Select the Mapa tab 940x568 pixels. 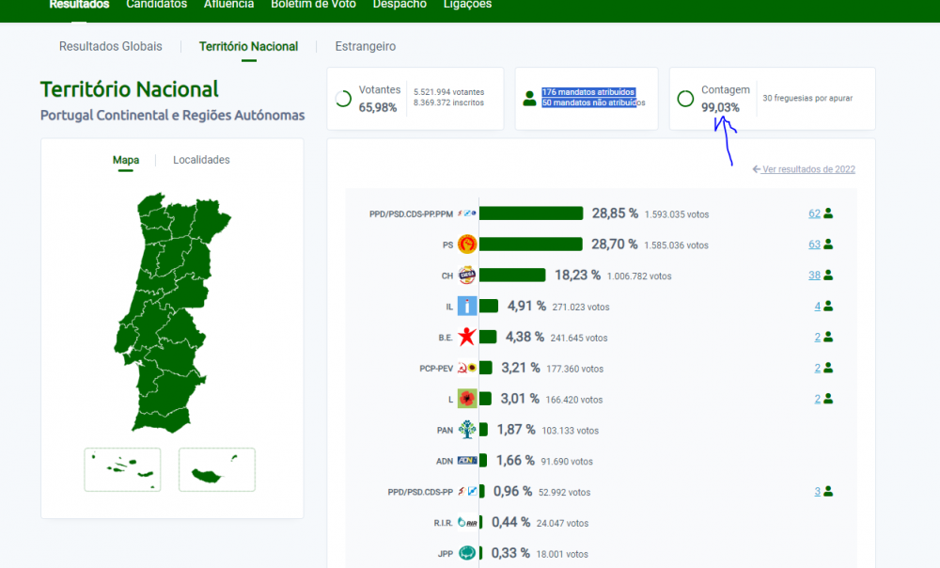pyautogui.click(x=126, y=160)
